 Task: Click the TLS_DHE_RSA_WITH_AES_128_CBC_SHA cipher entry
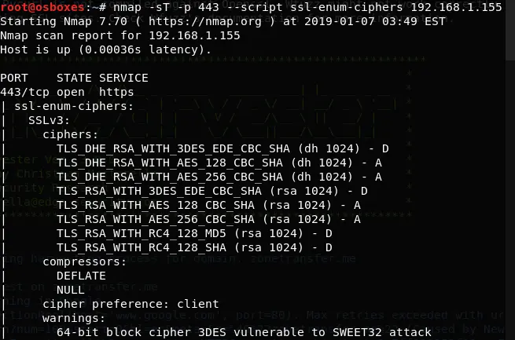click(x=219, y=163)
